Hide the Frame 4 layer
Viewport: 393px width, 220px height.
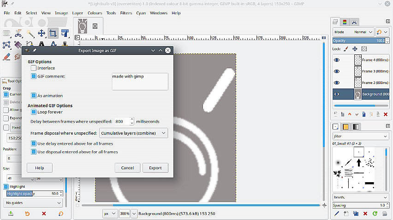337,60
